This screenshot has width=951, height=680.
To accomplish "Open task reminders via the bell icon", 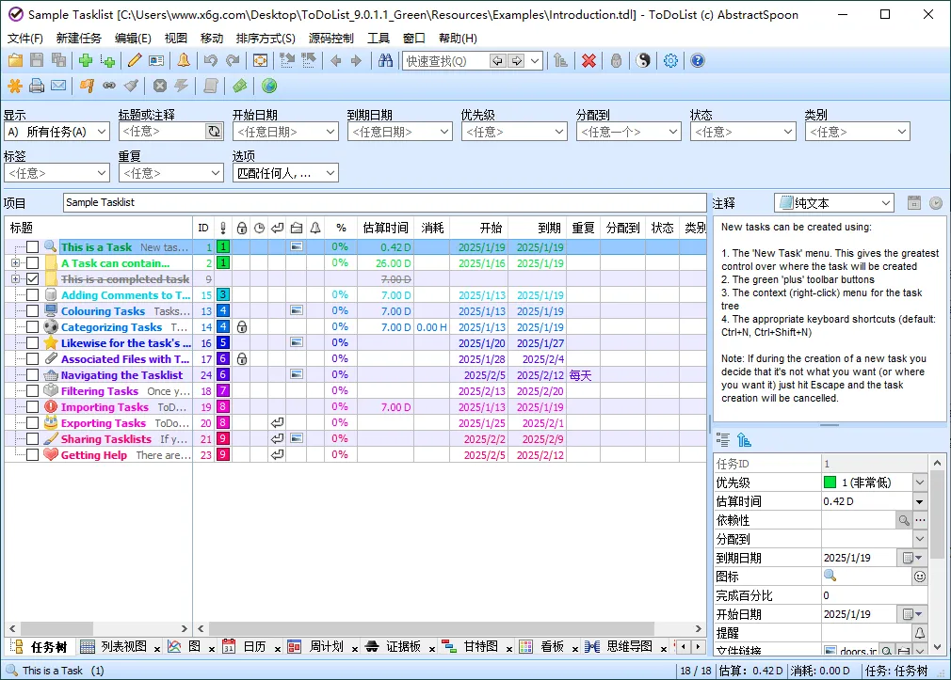I will pyautogui.click(x=183, y=60).
